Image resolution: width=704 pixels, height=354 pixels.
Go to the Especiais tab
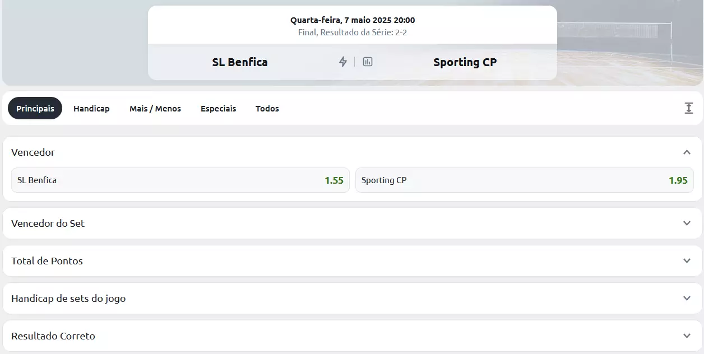coord(218,108)
